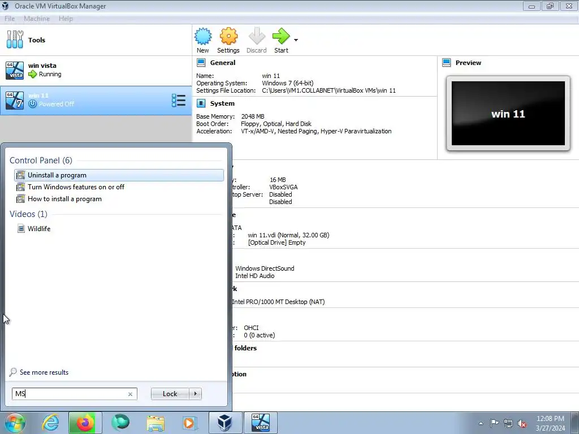
Task: Click the muted volume tray icon
Action: click(522, 423)
